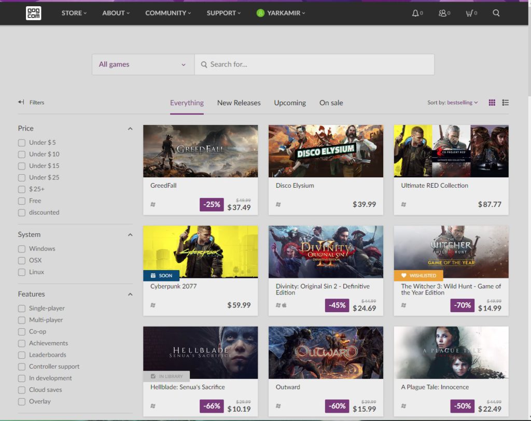Open the GOG.com logo home link
Image resolution: width=531 pixels, height=421 pixels.
point(34,13)
